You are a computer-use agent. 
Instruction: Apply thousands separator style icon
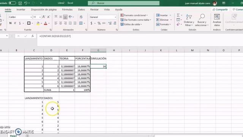(104, 23)
